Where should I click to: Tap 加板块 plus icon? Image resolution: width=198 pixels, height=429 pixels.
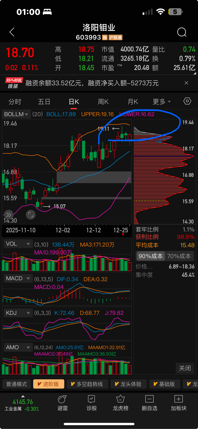[x=178, y=399]
